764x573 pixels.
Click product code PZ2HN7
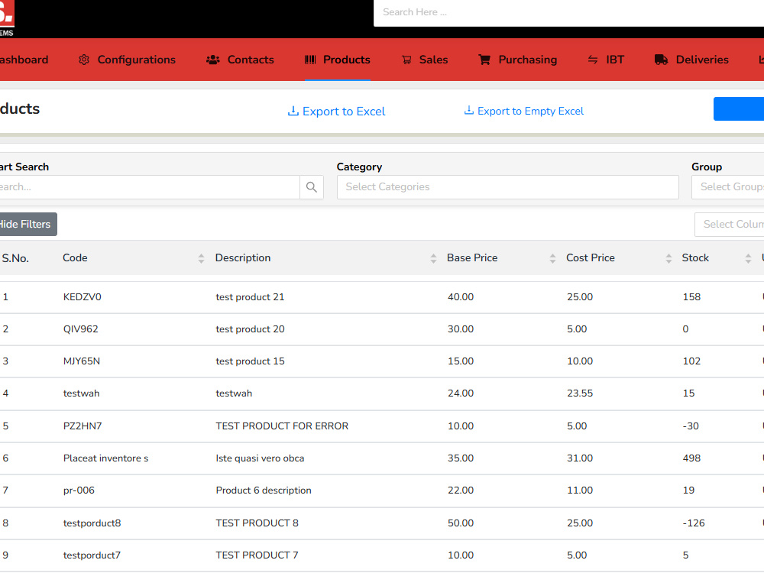coord(83,426)
